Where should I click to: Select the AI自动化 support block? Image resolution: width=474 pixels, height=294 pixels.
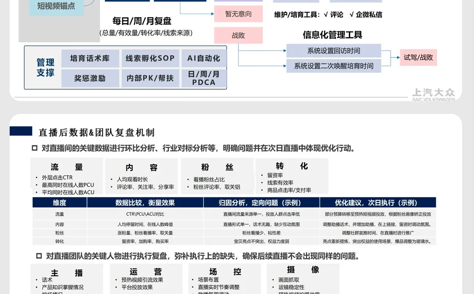[204, 58]
